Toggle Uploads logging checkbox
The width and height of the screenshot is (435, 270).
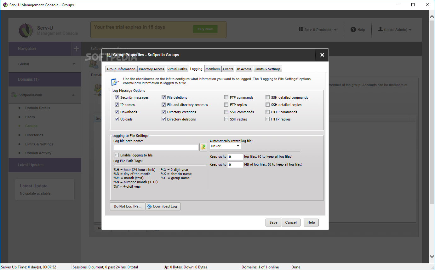pyautogui.click(x=117, y=119)
